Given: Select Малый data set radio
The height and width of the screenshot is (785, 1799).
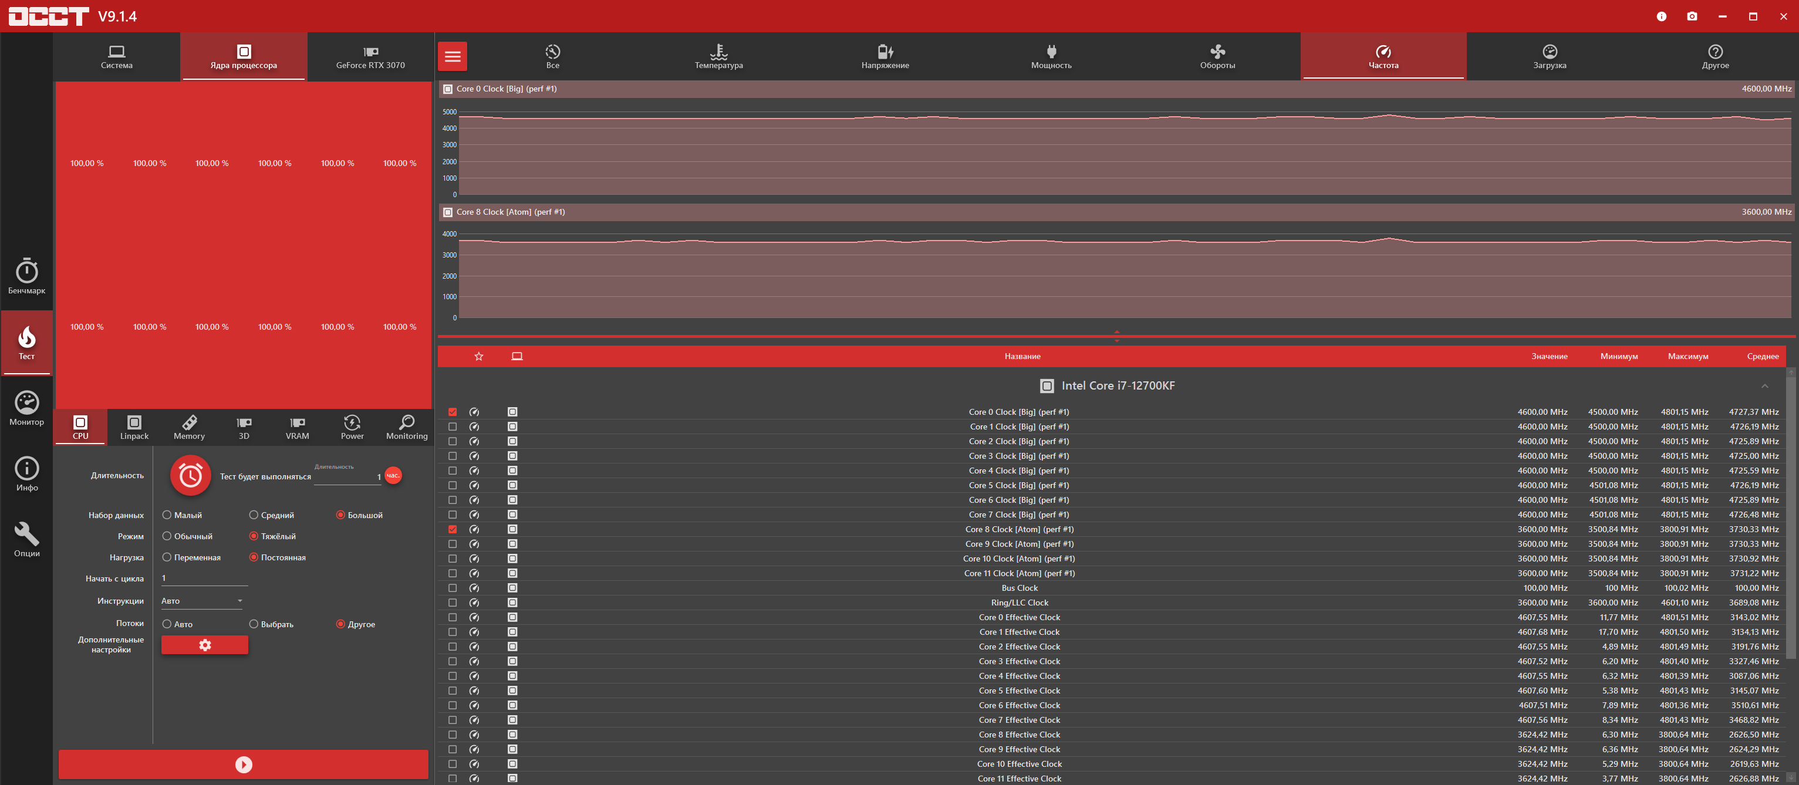Looking at the screenshot, I should click(x=167, y=515).
